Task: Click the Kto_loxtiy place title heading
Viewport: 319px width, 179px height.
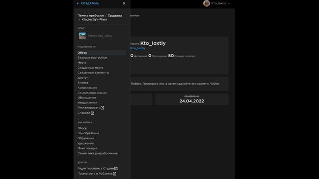Action: pyautogui.click(x=153, y=43)
